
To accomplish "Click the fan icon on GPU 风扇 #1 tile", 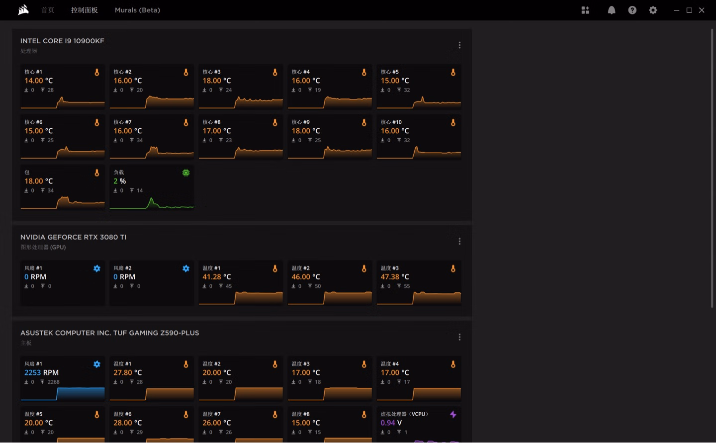I will tap(97, 268).
